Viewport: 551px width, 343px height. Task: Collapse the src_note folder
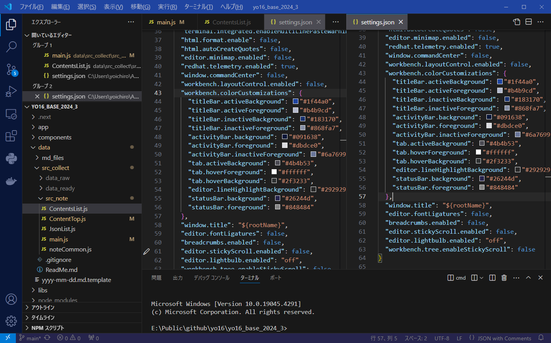(x=41, y=199)
